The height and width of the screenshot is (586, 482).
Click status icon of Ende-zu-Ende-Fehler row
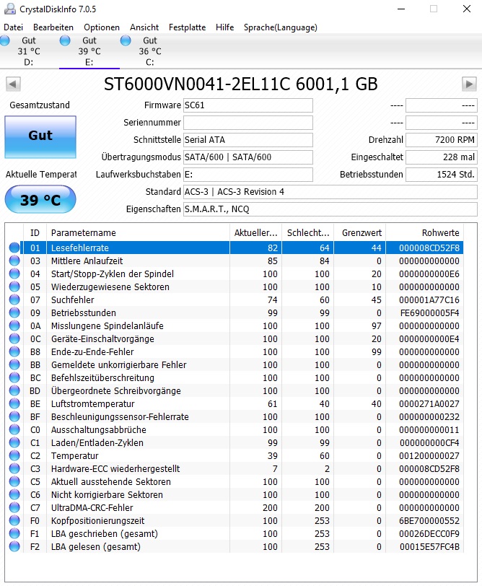coord(14,351)
